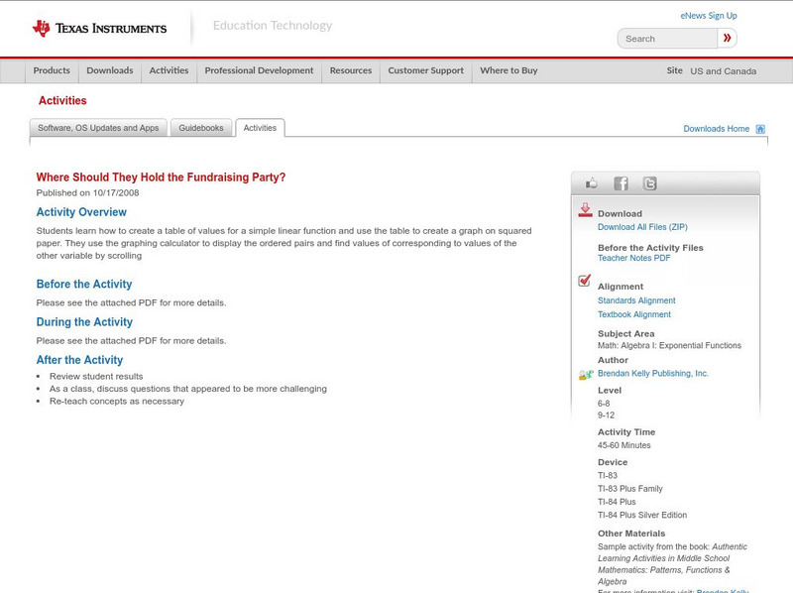Click the Texas Instruments logo
This screenshot has width=793, height=593.
(x=99, y=29)
